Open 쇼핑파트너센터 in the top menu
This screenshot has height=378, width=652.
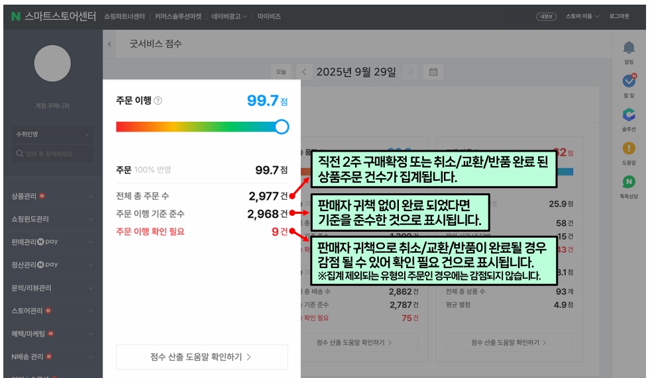(125, 16)
